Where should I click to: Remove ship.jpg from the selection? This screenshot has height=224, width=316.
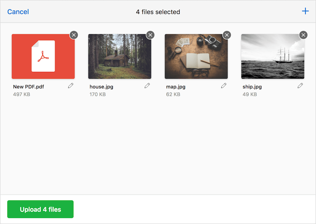(303, 35)
